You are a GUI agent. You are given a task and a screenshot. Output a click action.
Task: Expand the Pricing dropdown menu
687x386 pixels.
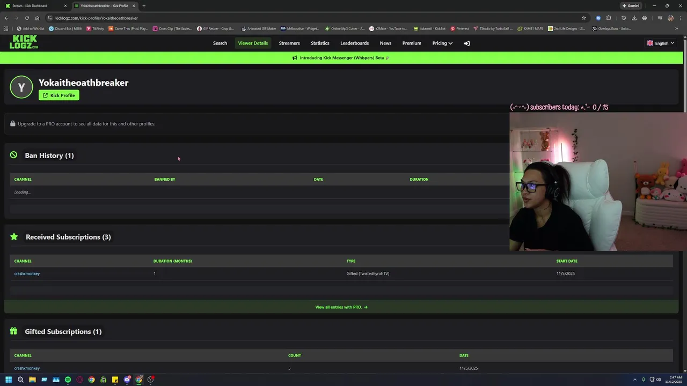(442, 43)
